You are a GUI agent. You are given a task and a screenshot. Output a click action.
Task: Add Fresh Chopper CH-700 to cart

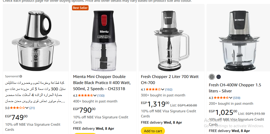[x=153, y=131]
